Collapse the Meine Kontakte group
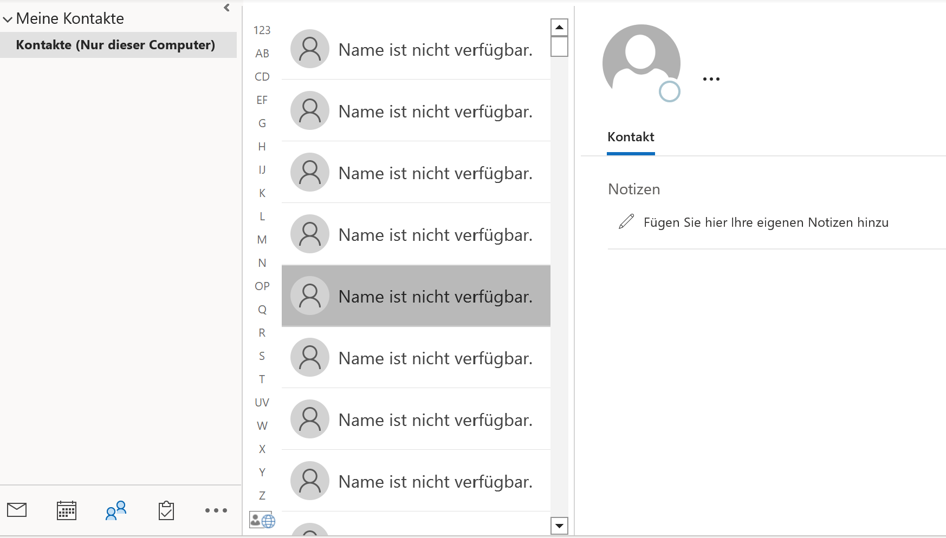This screenshot has height=538, width=946. (8, 19)
